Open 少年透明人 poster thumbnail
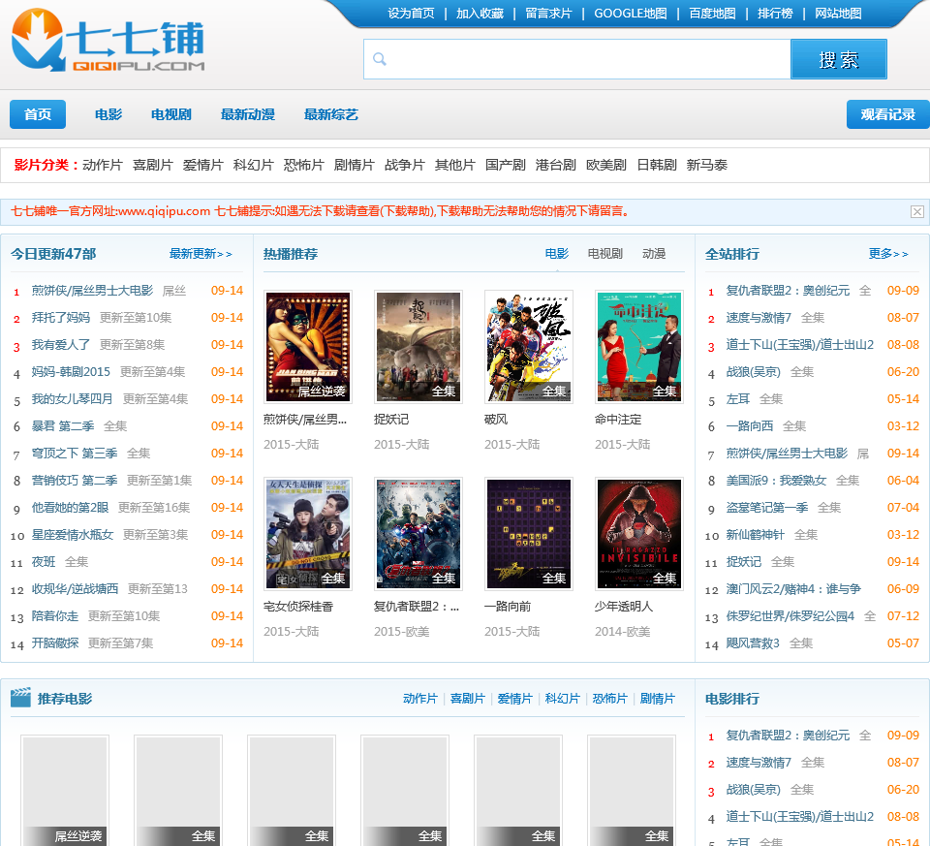930x846 pixels. (x=639, y=534)
